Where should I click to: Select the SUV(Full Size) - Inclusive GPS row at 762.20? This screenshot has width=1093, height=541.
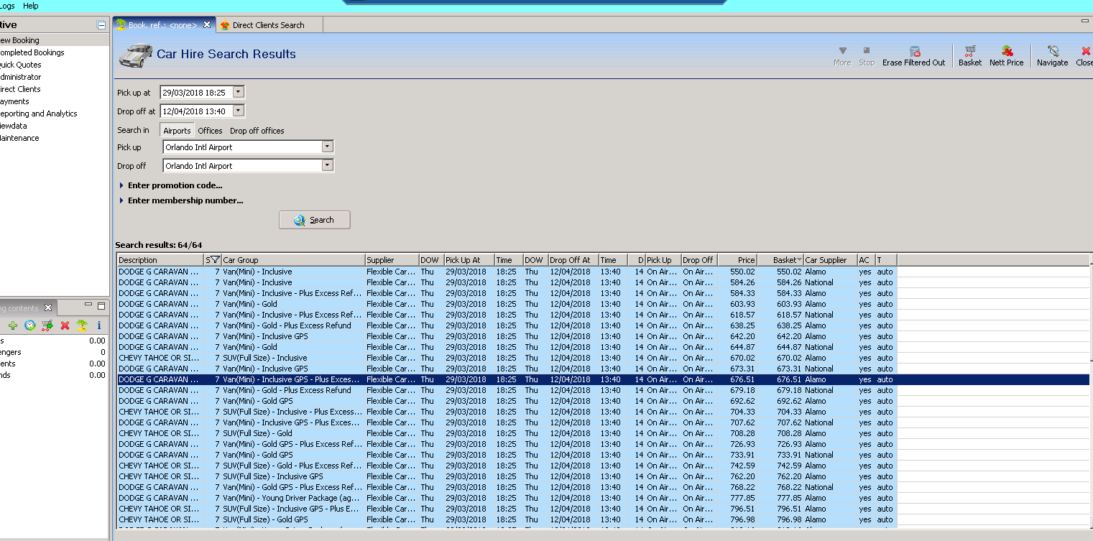point(604,476)
